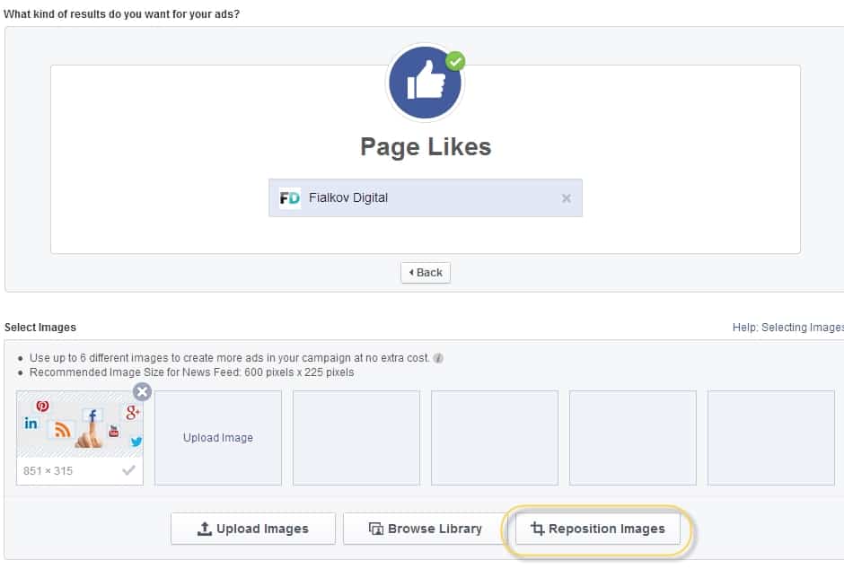Click Reposition Images button
Image resolution: width=844 pixels, height=569 pixels.
click(598, 529)
